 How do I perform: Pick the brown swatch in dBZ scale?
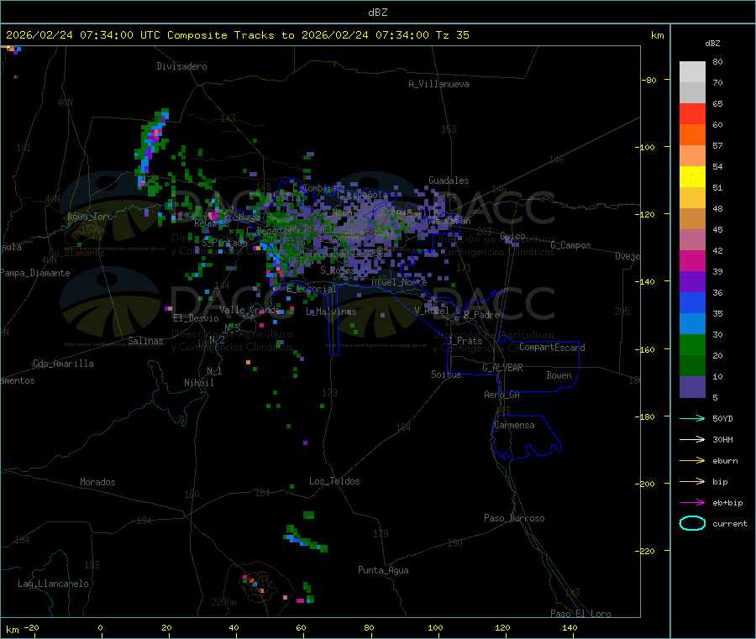pos(692,219)
